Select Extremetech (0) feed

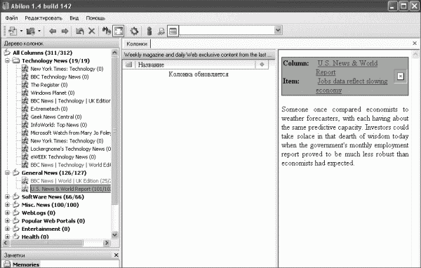pos(49,109)
